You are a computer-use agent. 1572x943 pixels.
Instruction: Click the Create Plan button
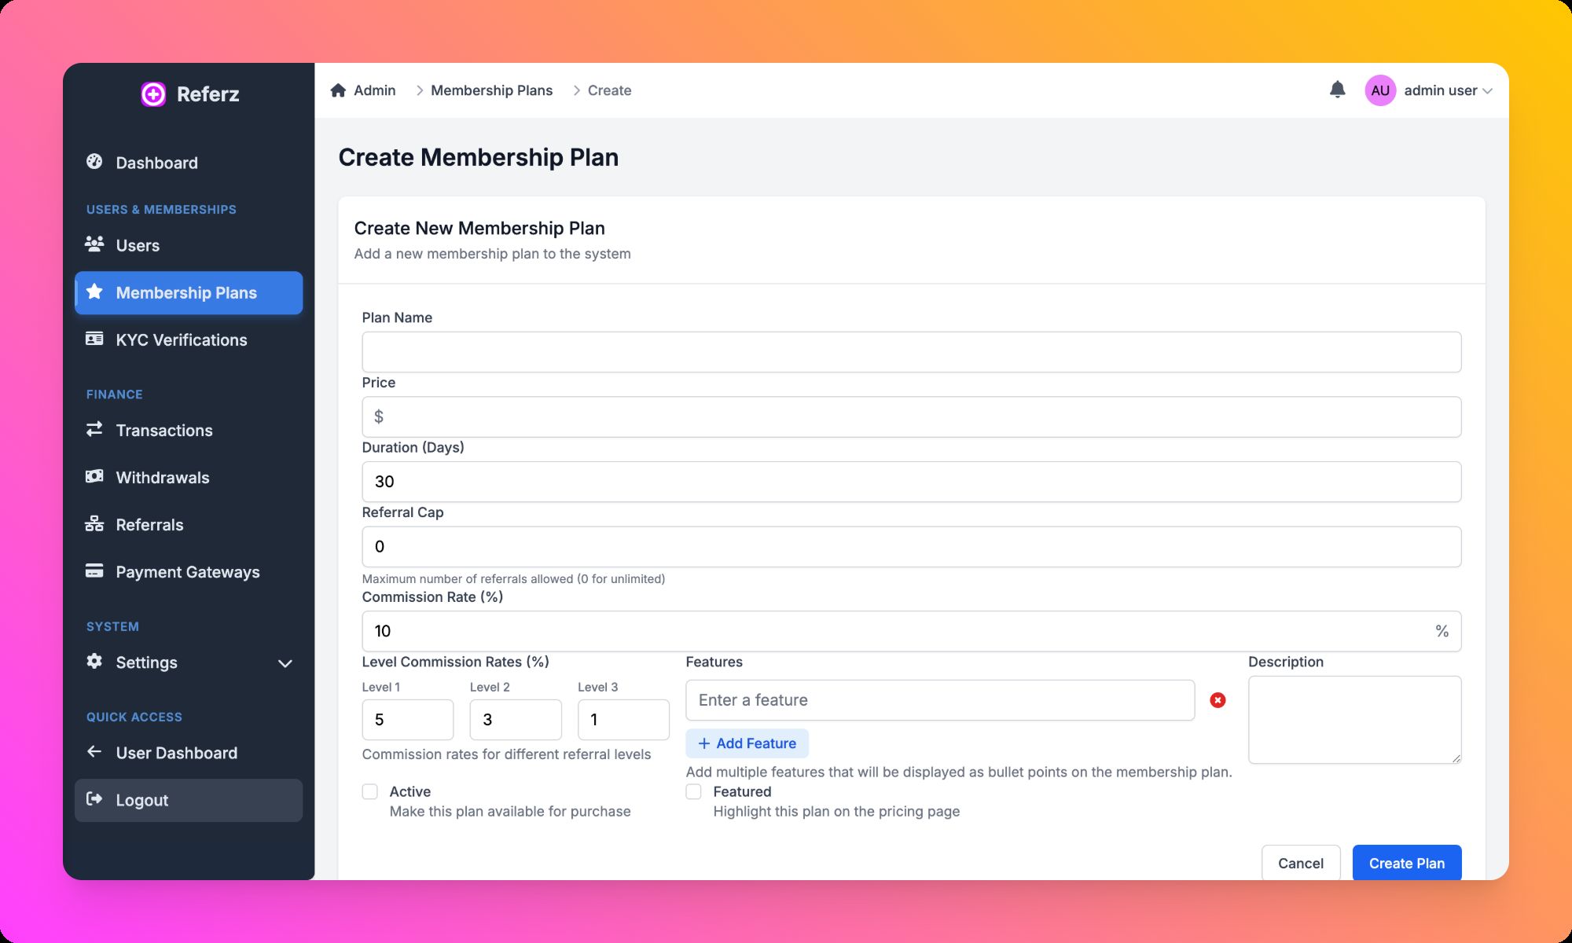click(x=1406, y=863)
